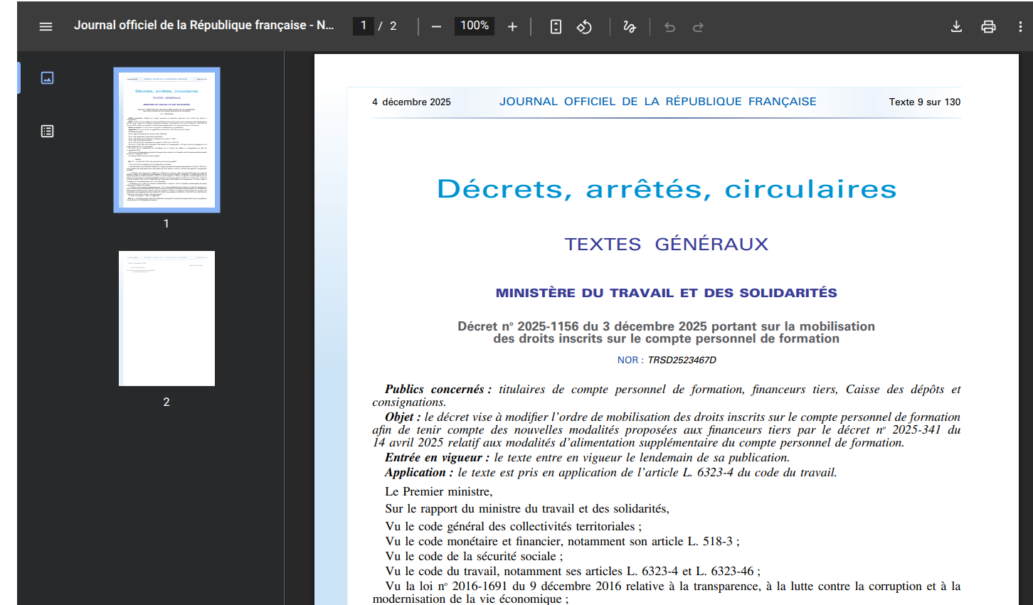Click the redo arrow icon

(698, 26)
